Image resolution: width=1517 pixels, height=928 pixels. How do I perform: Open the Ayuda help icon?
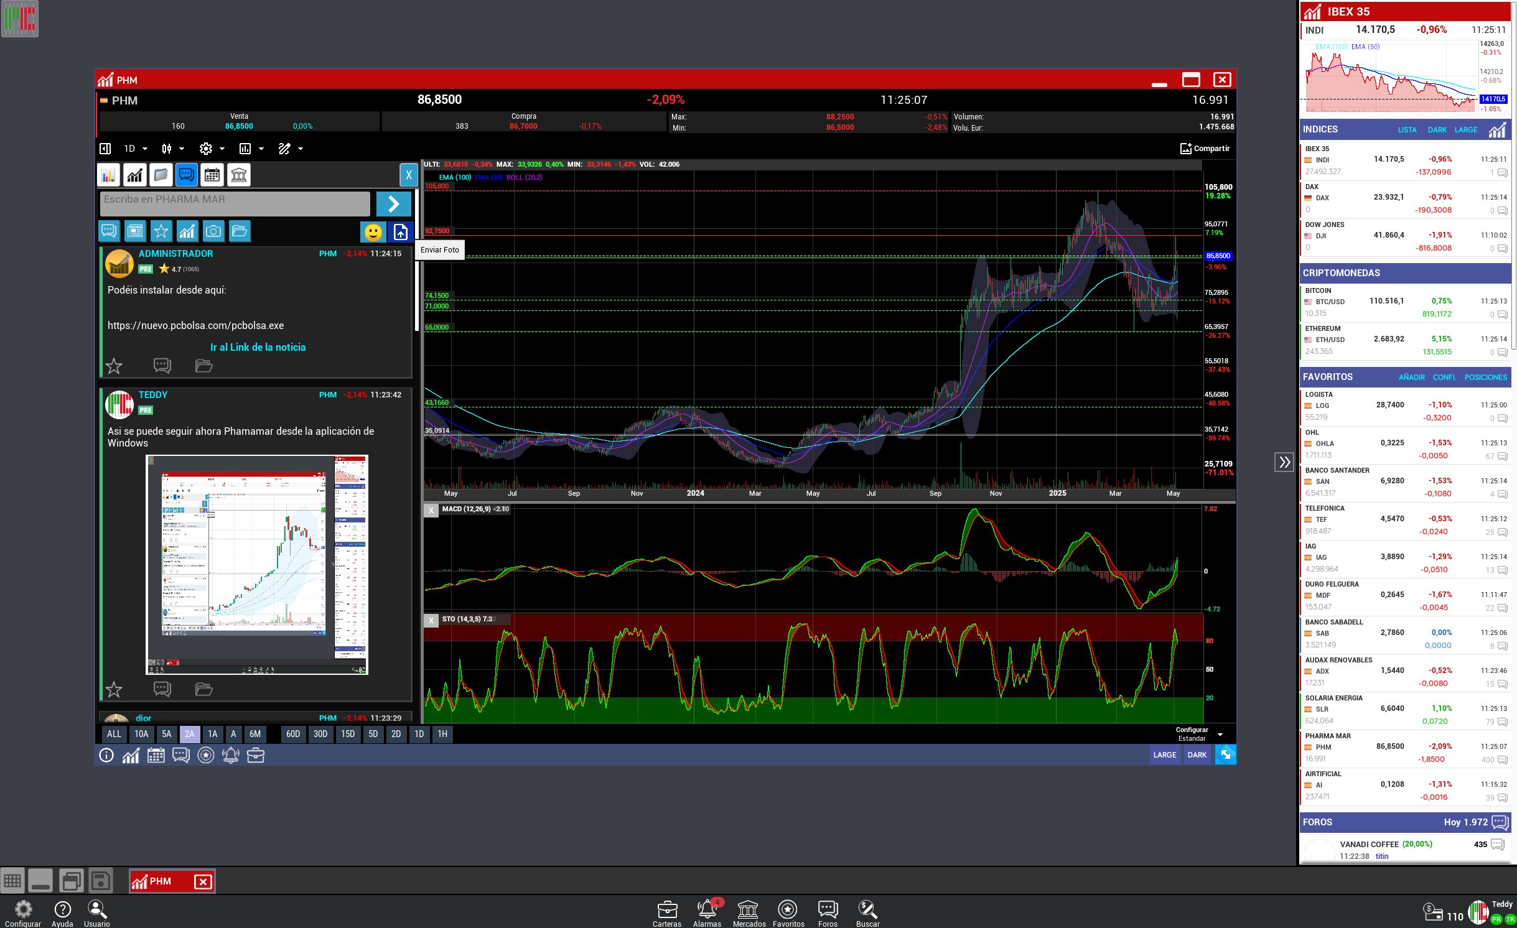[62, 914]
